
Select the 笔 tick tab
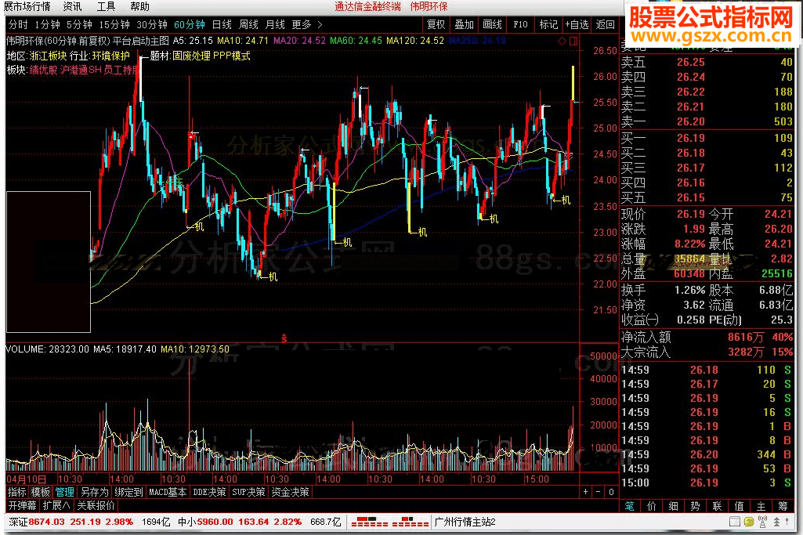point(629,506)
